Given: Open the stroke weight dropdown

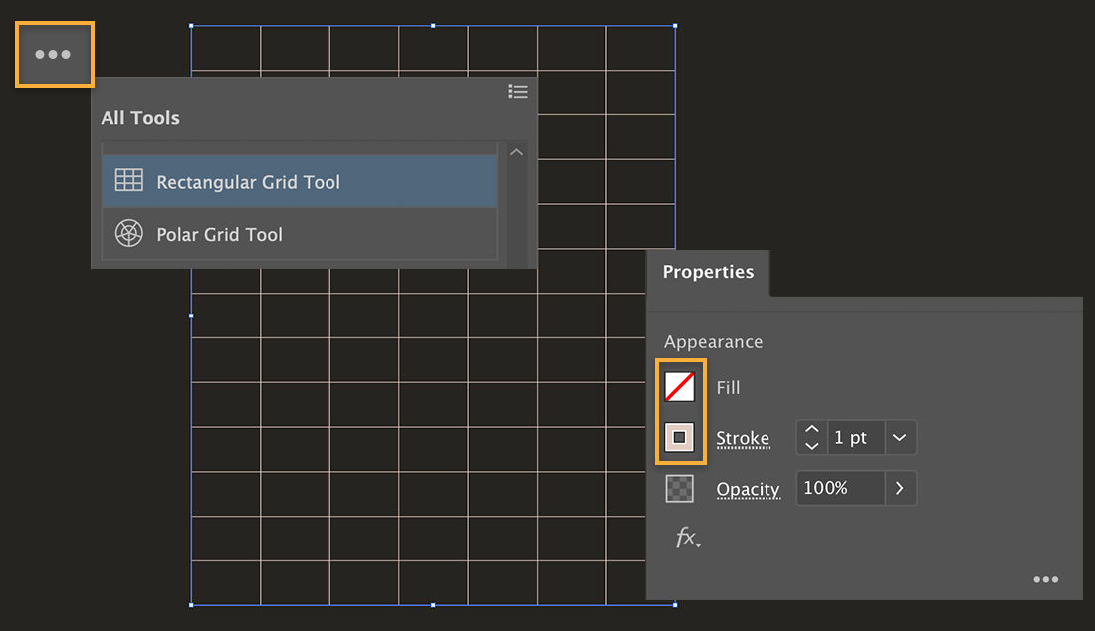Looking at the screenshot, I should (899, 437).
